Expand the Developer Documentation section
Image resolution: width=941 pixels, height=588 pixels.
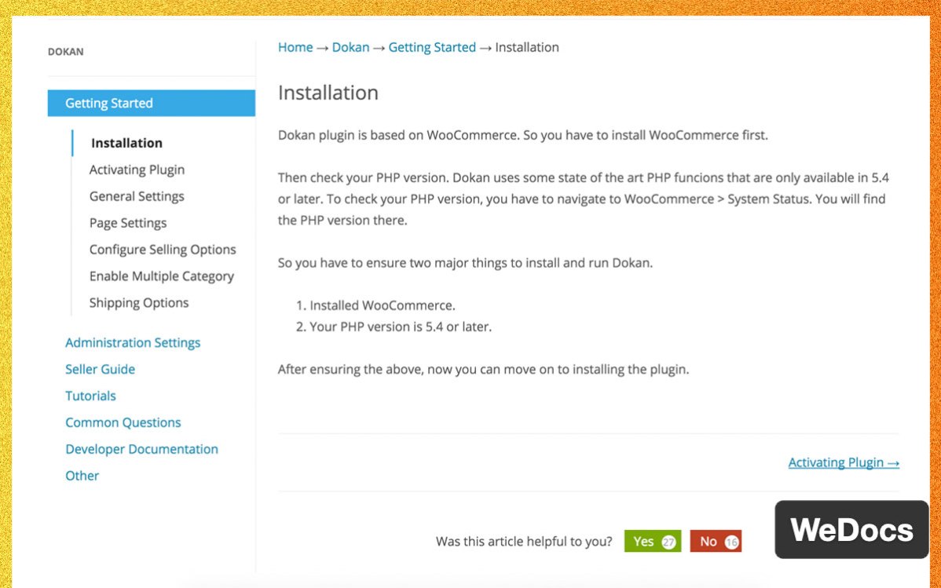[x=141, y=449]
